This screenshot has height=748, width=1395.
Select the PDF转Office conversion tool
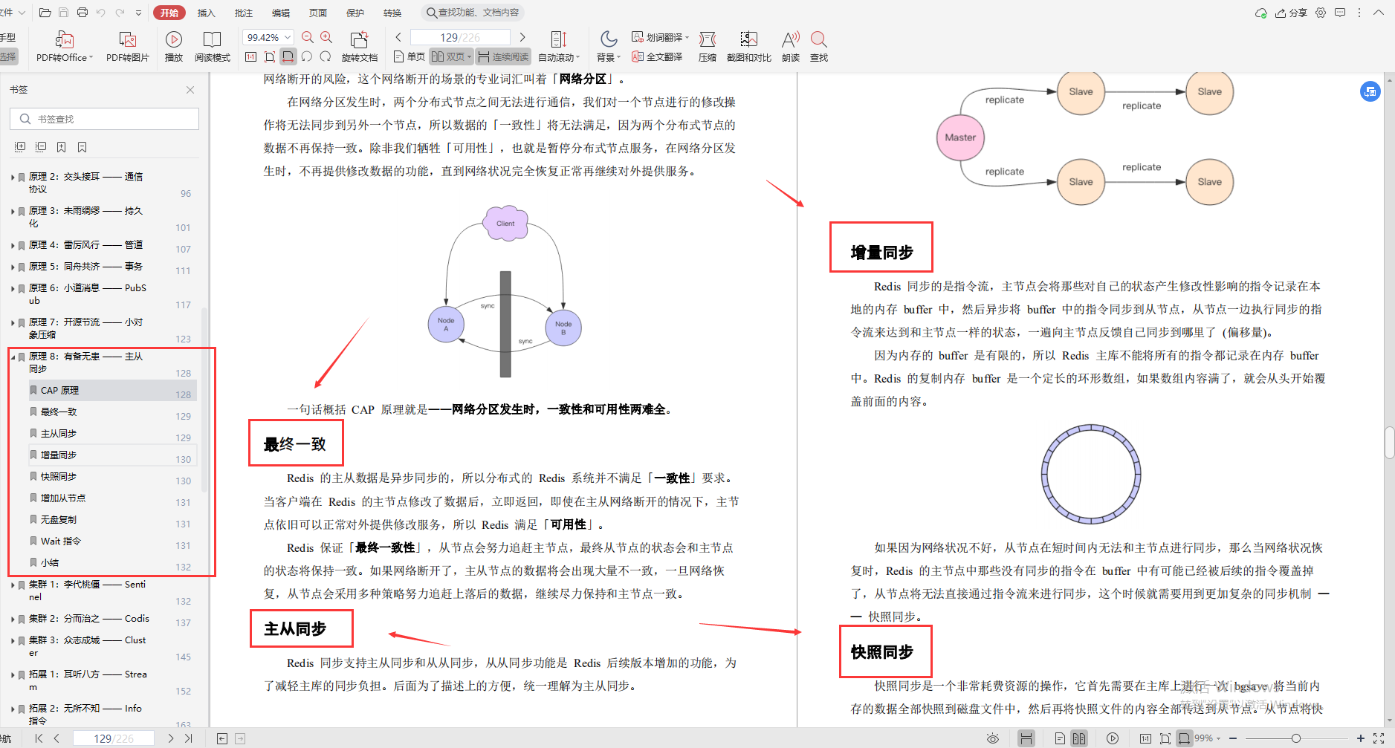[x=63, y=45]
